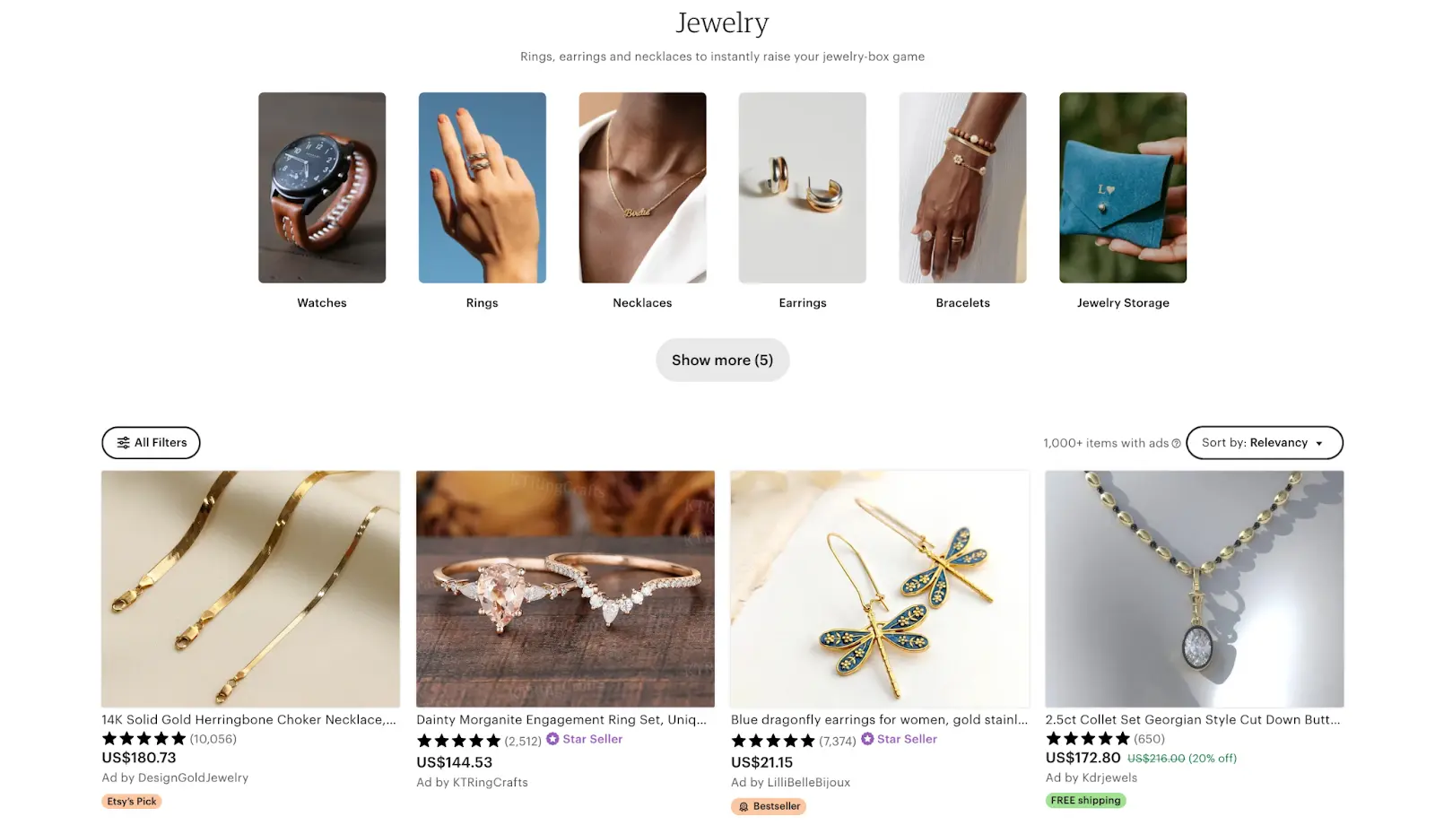Click the Bestseller badge on the earrings listing
This screenshot has width=1435, height=825.
pos(769,805)
